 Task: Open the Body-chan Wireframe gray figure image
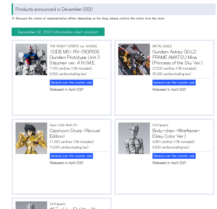click(134, 138)
